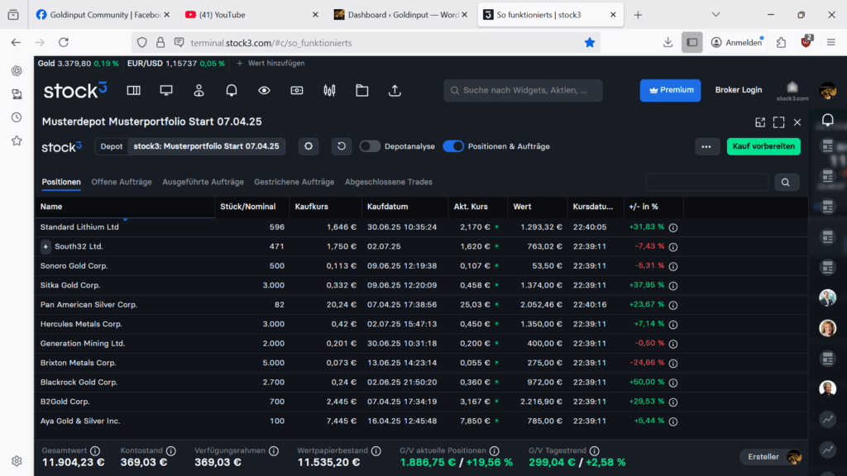This screenshot has width=847, height=476.
Task: Click Wert hinzufügen in ticker bar
Action: tap(270, 63)
